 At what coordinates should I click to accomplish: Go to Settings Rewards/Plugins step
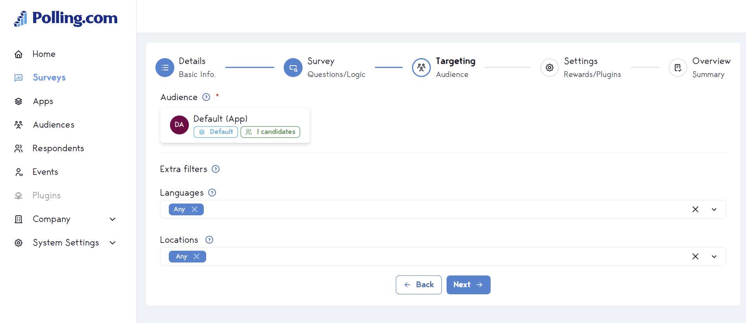(x=581, y=68)
